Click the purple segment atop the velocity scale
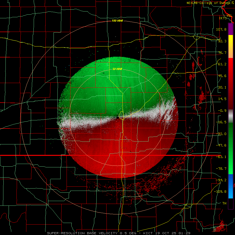The height and width of the screenshot is (235, 235). 231,29
